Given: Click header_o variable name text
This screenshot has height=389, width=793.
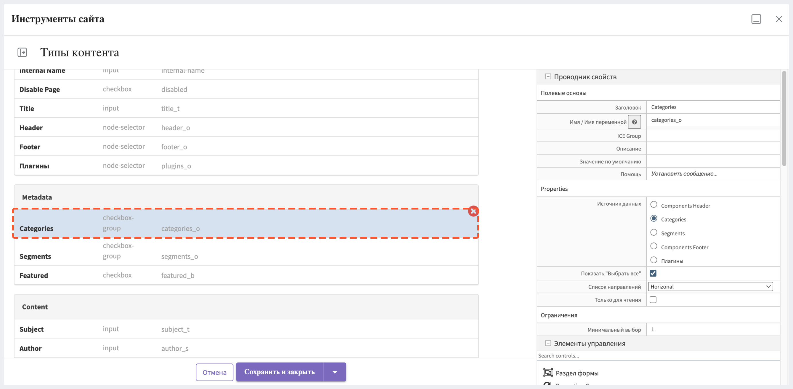Looking at the screenshot, I should 175,127.
